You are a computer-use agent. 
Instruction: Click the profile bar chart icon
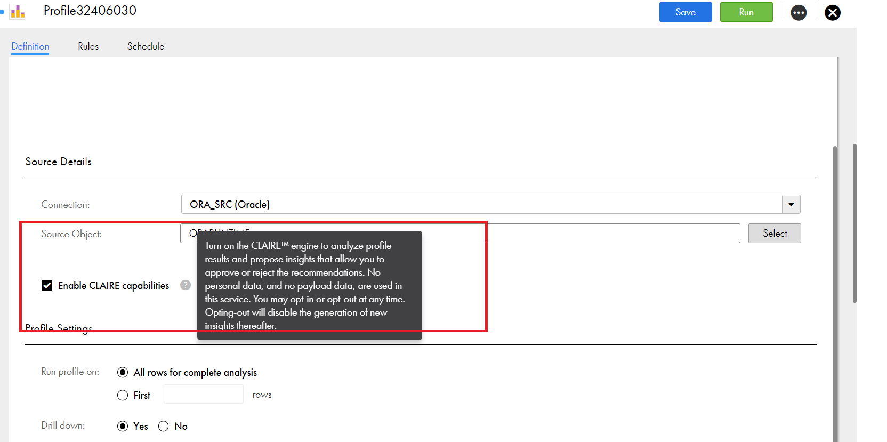tap(18, 12)
